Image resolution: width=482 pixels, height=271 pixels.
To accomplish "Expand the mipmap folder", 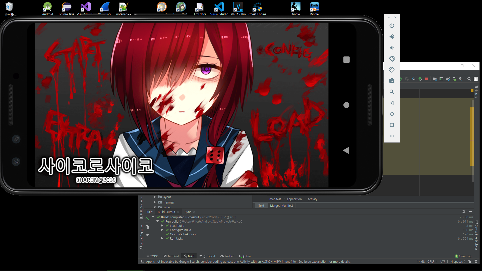I will (155, 202).
